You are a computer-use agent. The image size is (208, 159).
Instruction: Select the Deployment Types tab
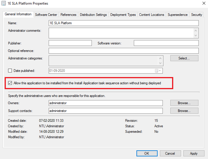pos(123,15)
